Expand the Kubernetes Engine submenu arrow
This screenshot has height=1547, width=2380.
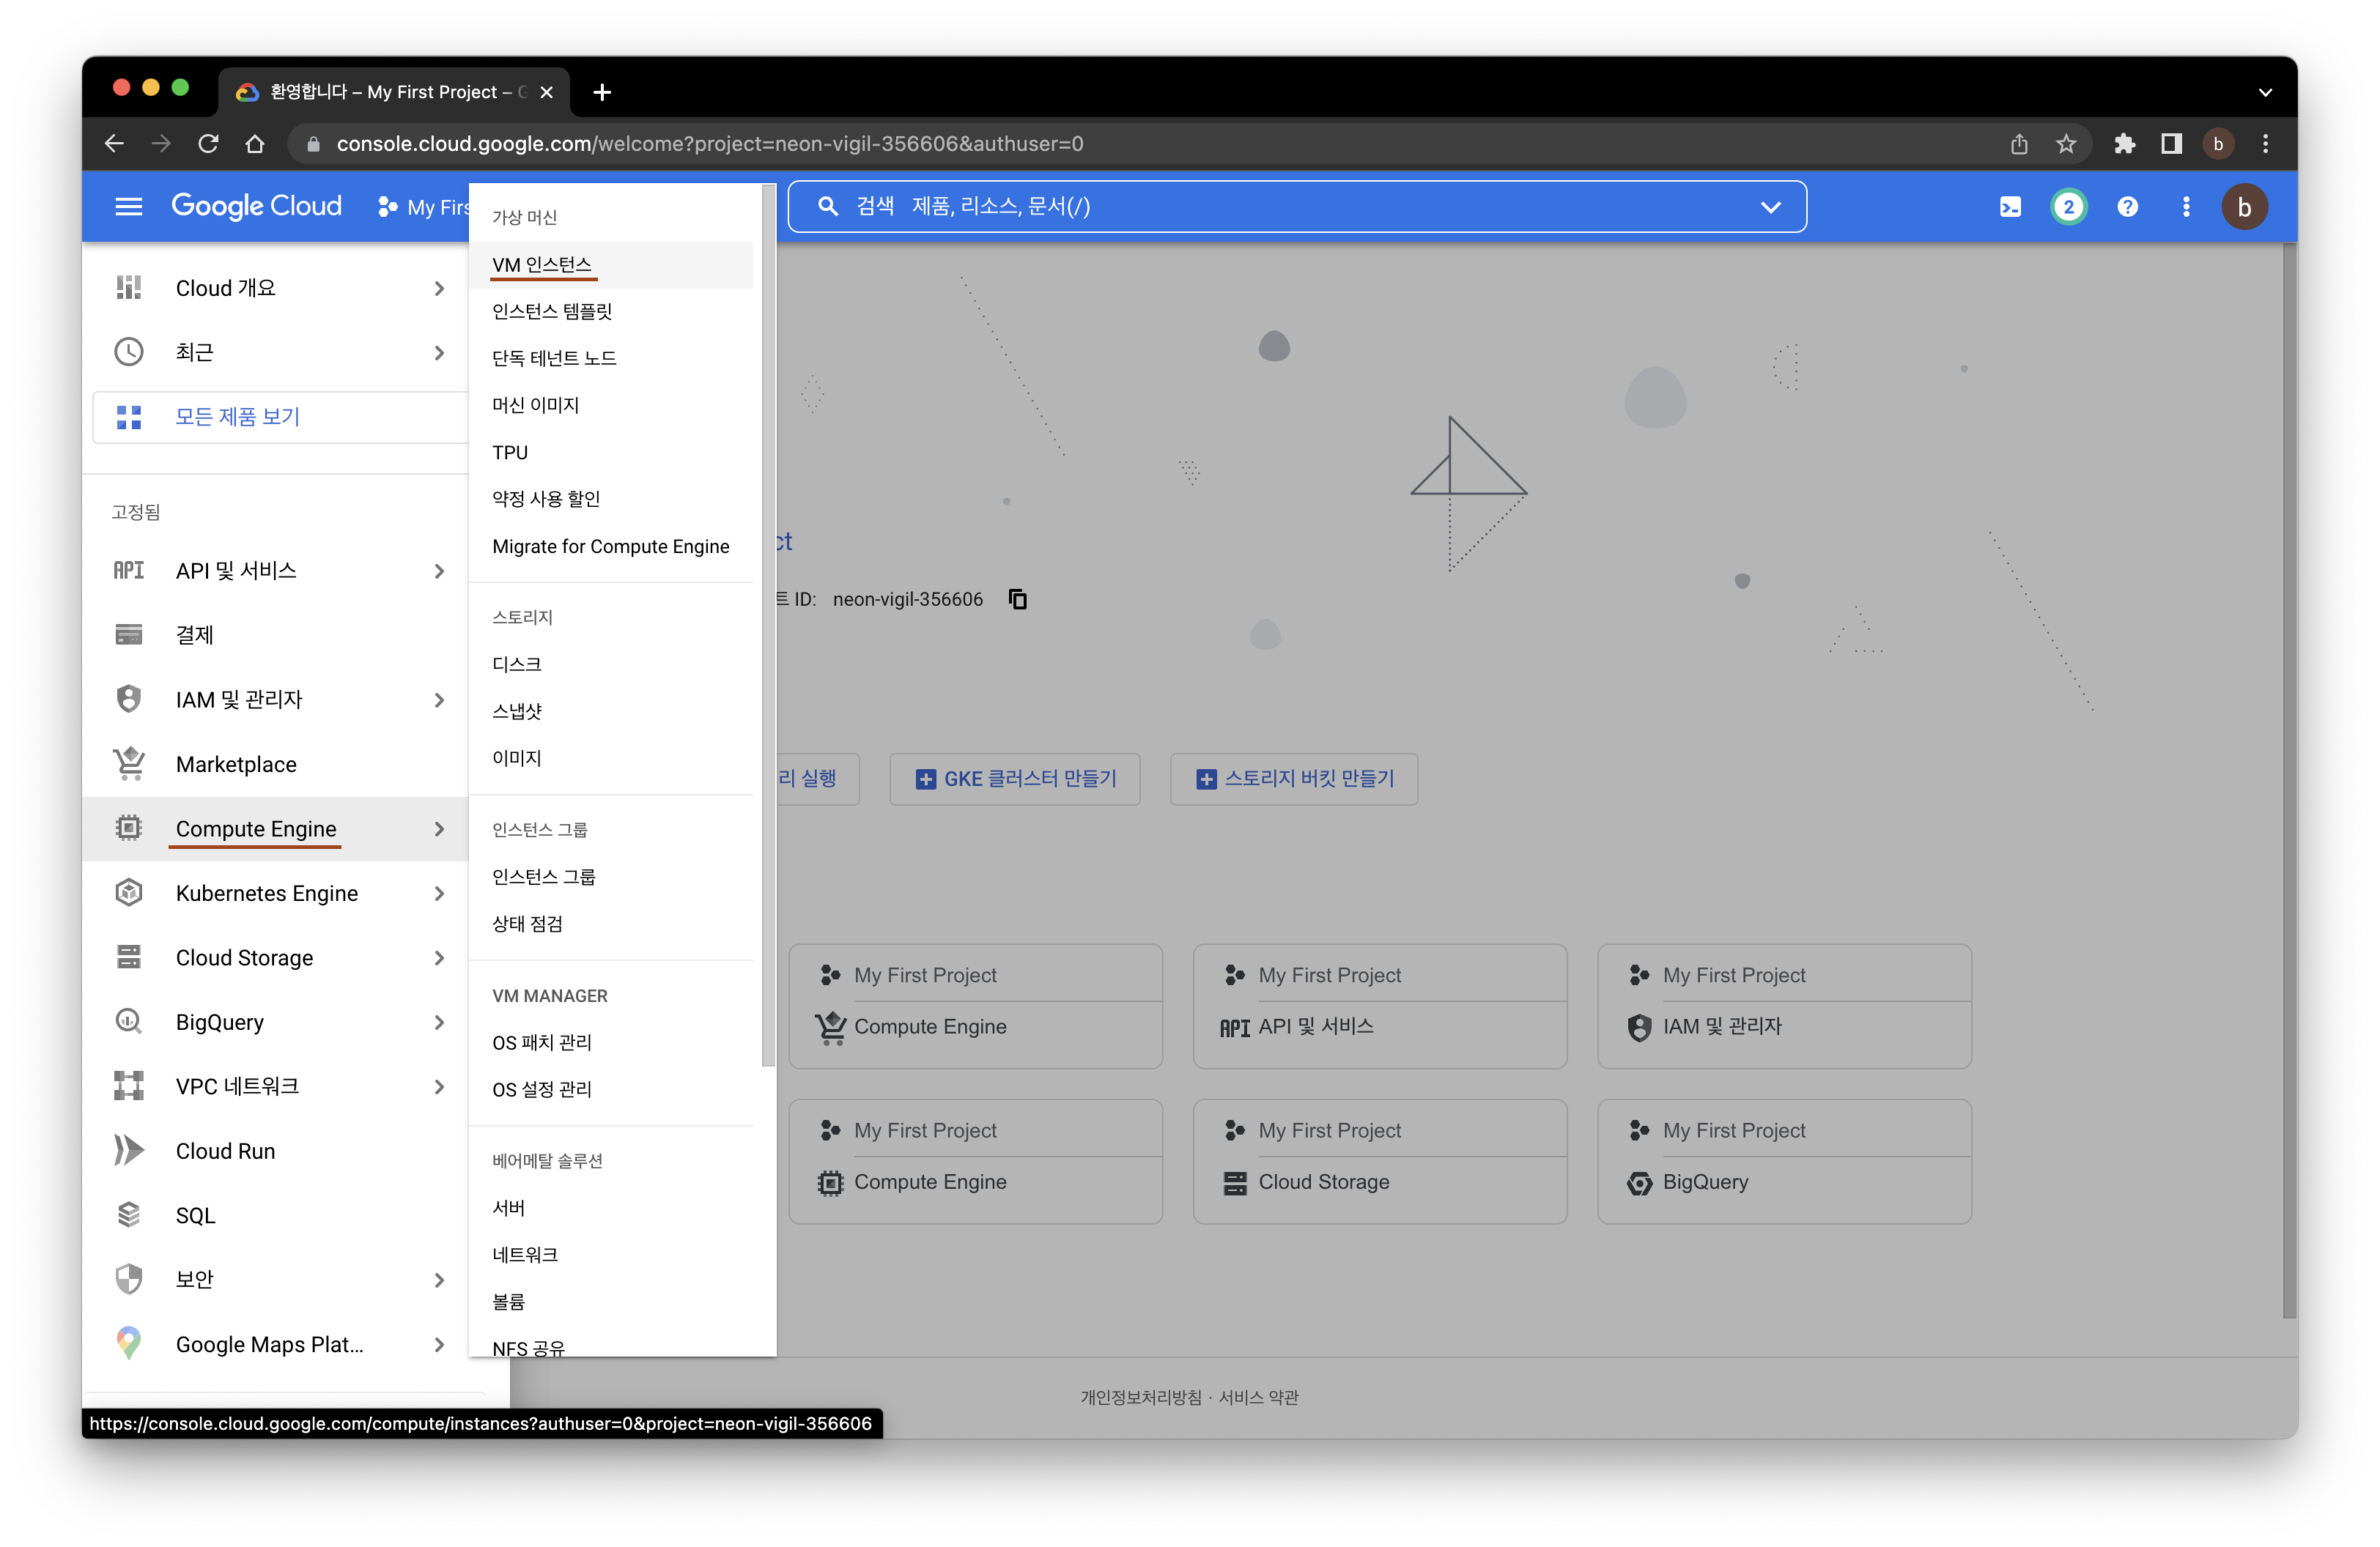[x=439, y=892]
